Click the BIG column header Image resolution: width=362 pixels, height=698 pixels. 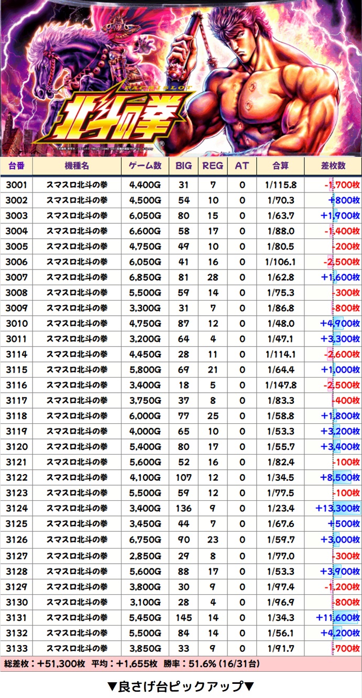(x=183, y=166)
